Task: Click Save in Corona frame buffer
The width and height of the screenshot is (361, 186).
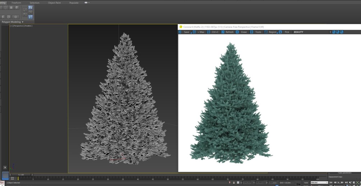Action: tap(186, 32)
